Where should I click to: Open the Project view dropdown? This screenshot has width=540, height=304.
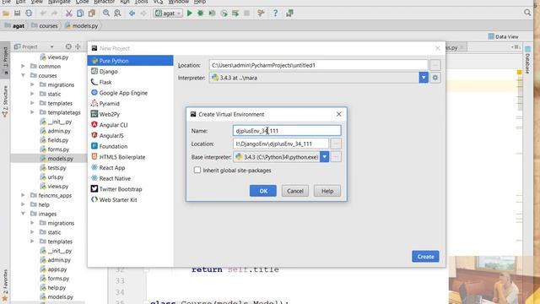coord(51,46)
